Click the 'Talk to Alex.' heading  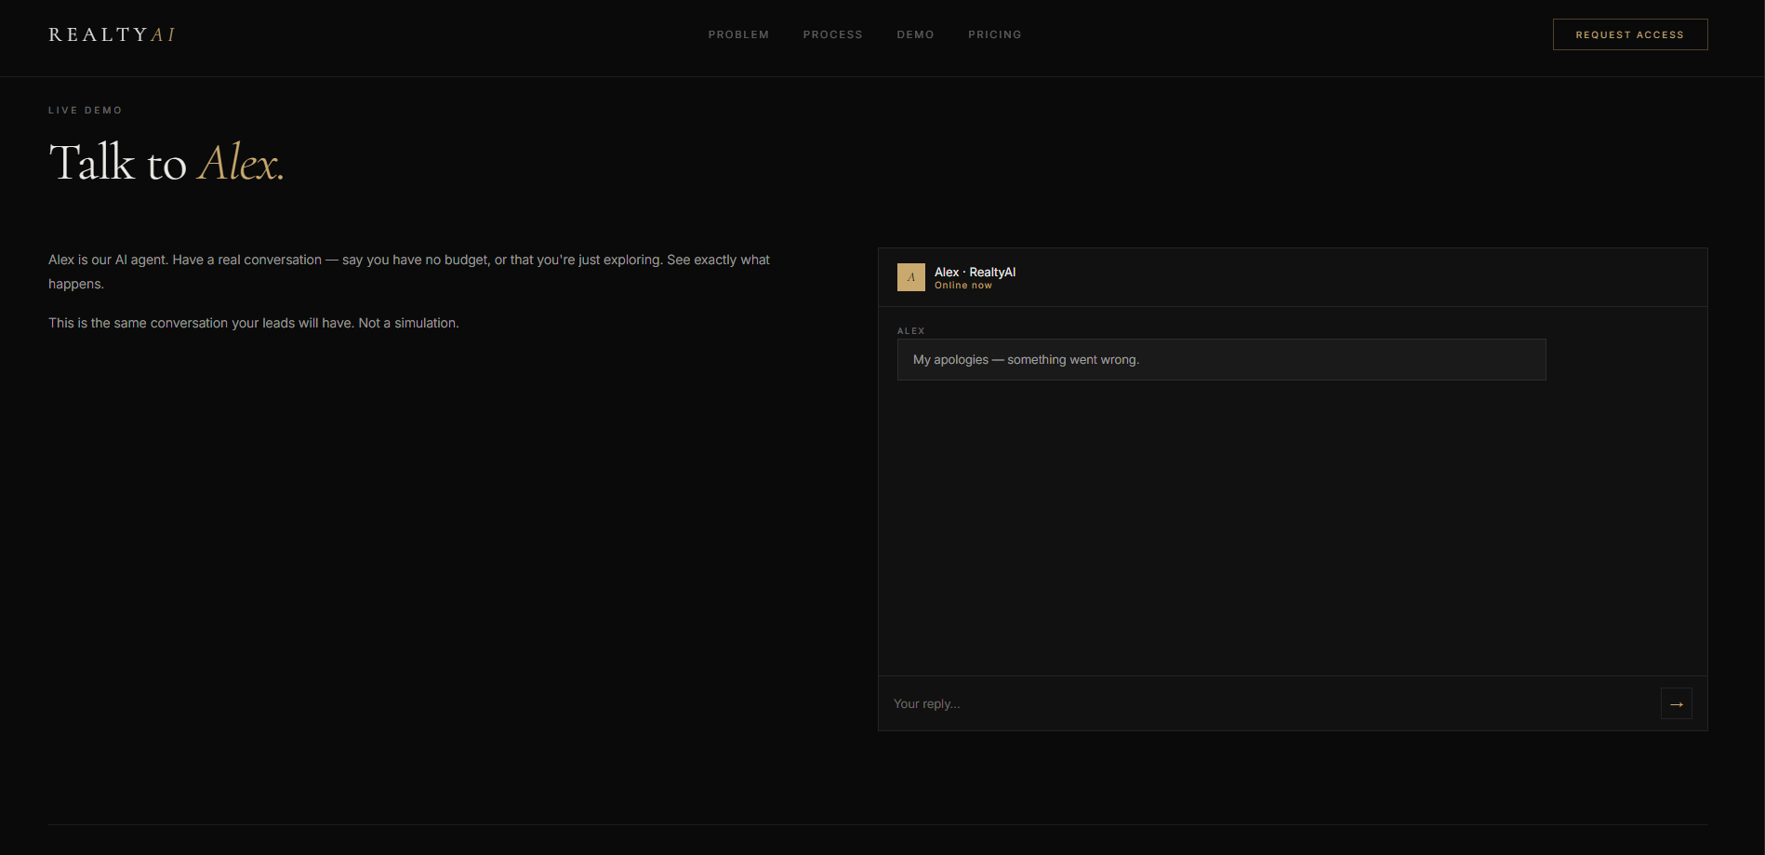(166, 162)
